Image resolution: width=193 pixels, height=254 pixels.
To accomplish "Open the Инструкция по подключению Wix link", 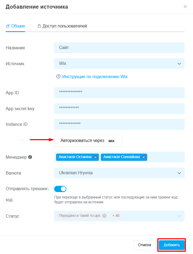I will click(x=95, y=76).
